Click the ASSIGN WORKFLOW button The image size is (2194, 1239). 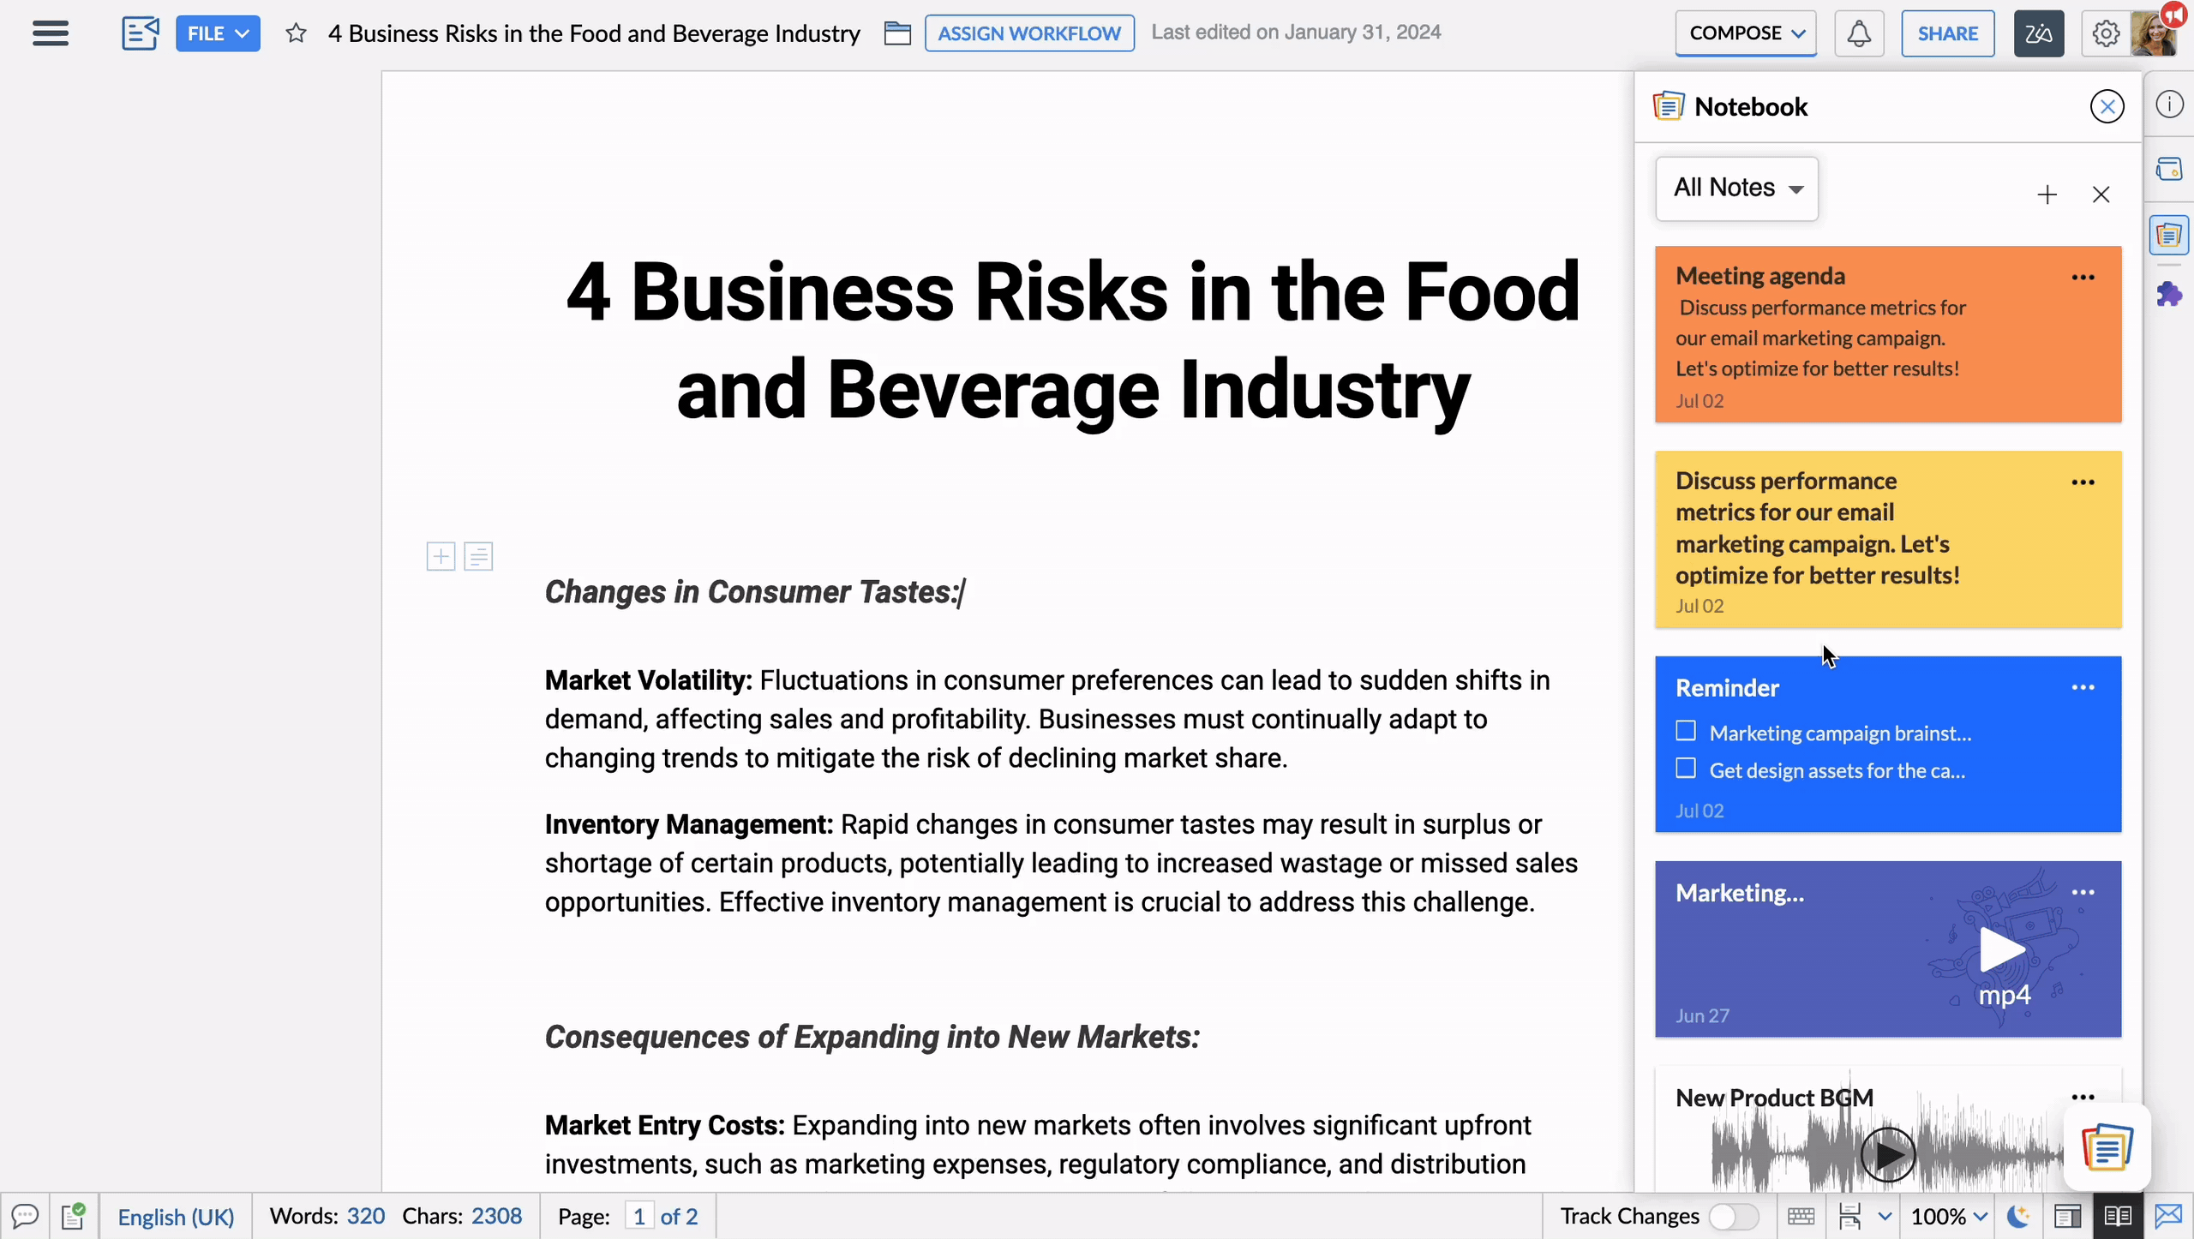(x=1028, y=33)
